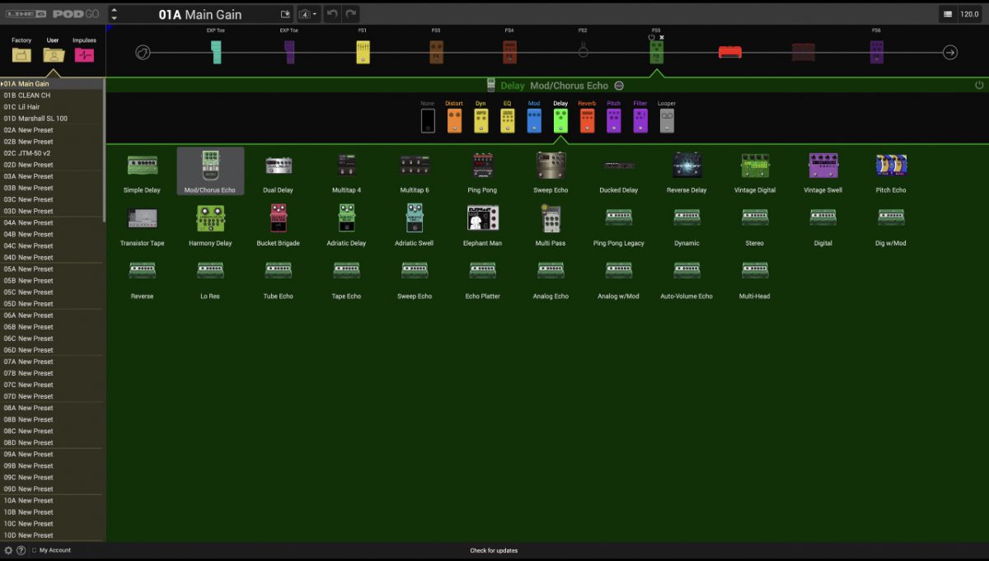Switch to the Mod category
The height and width of the screenshot is (561, 989).
point(534,117)
